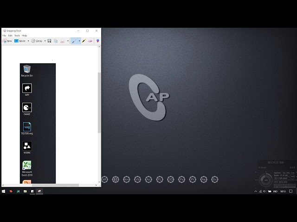Save the snip with the floppy icon

click(x=49, y=41)
